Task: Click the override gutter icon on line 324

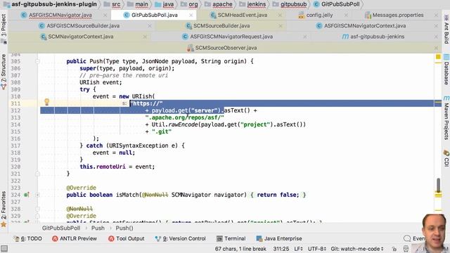Action: click(27, 195)
